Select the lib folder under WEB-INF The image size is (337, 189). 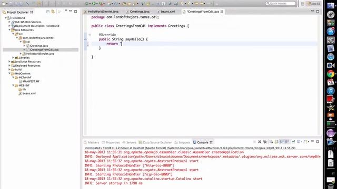point(24,89)
